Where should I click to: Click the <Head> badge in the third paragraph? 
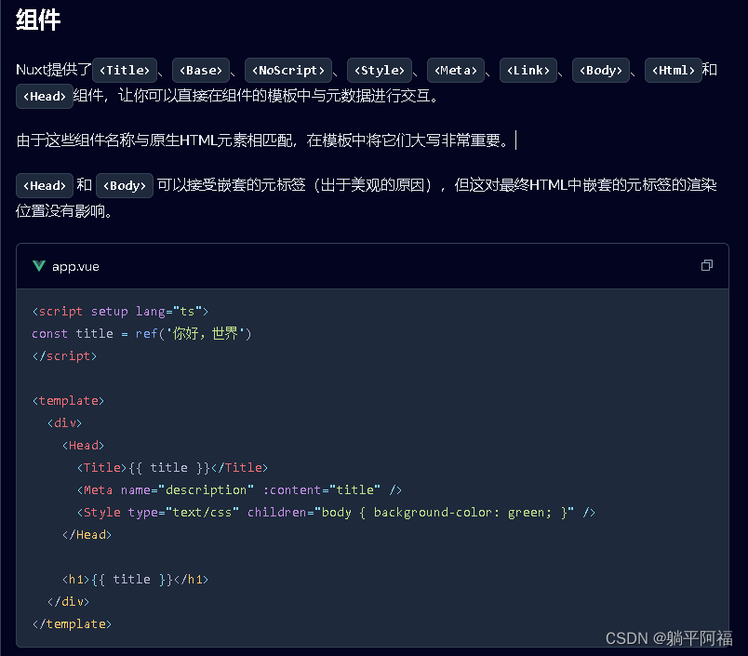pos(45,185)
